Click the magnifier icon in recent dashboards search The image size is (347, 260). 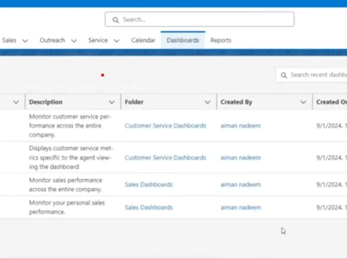(284, 75)
